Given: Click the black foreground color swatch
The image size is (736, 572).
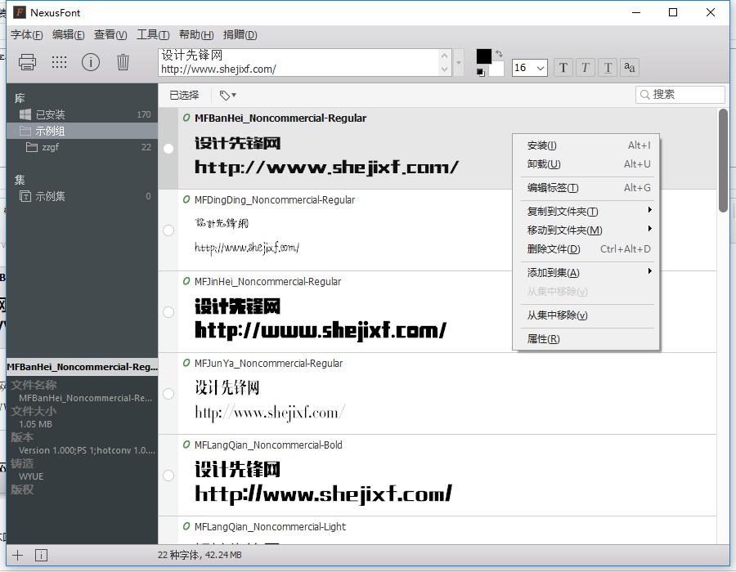Looking at the screenshot, I should pyautogui.click(x=484, y=56).
